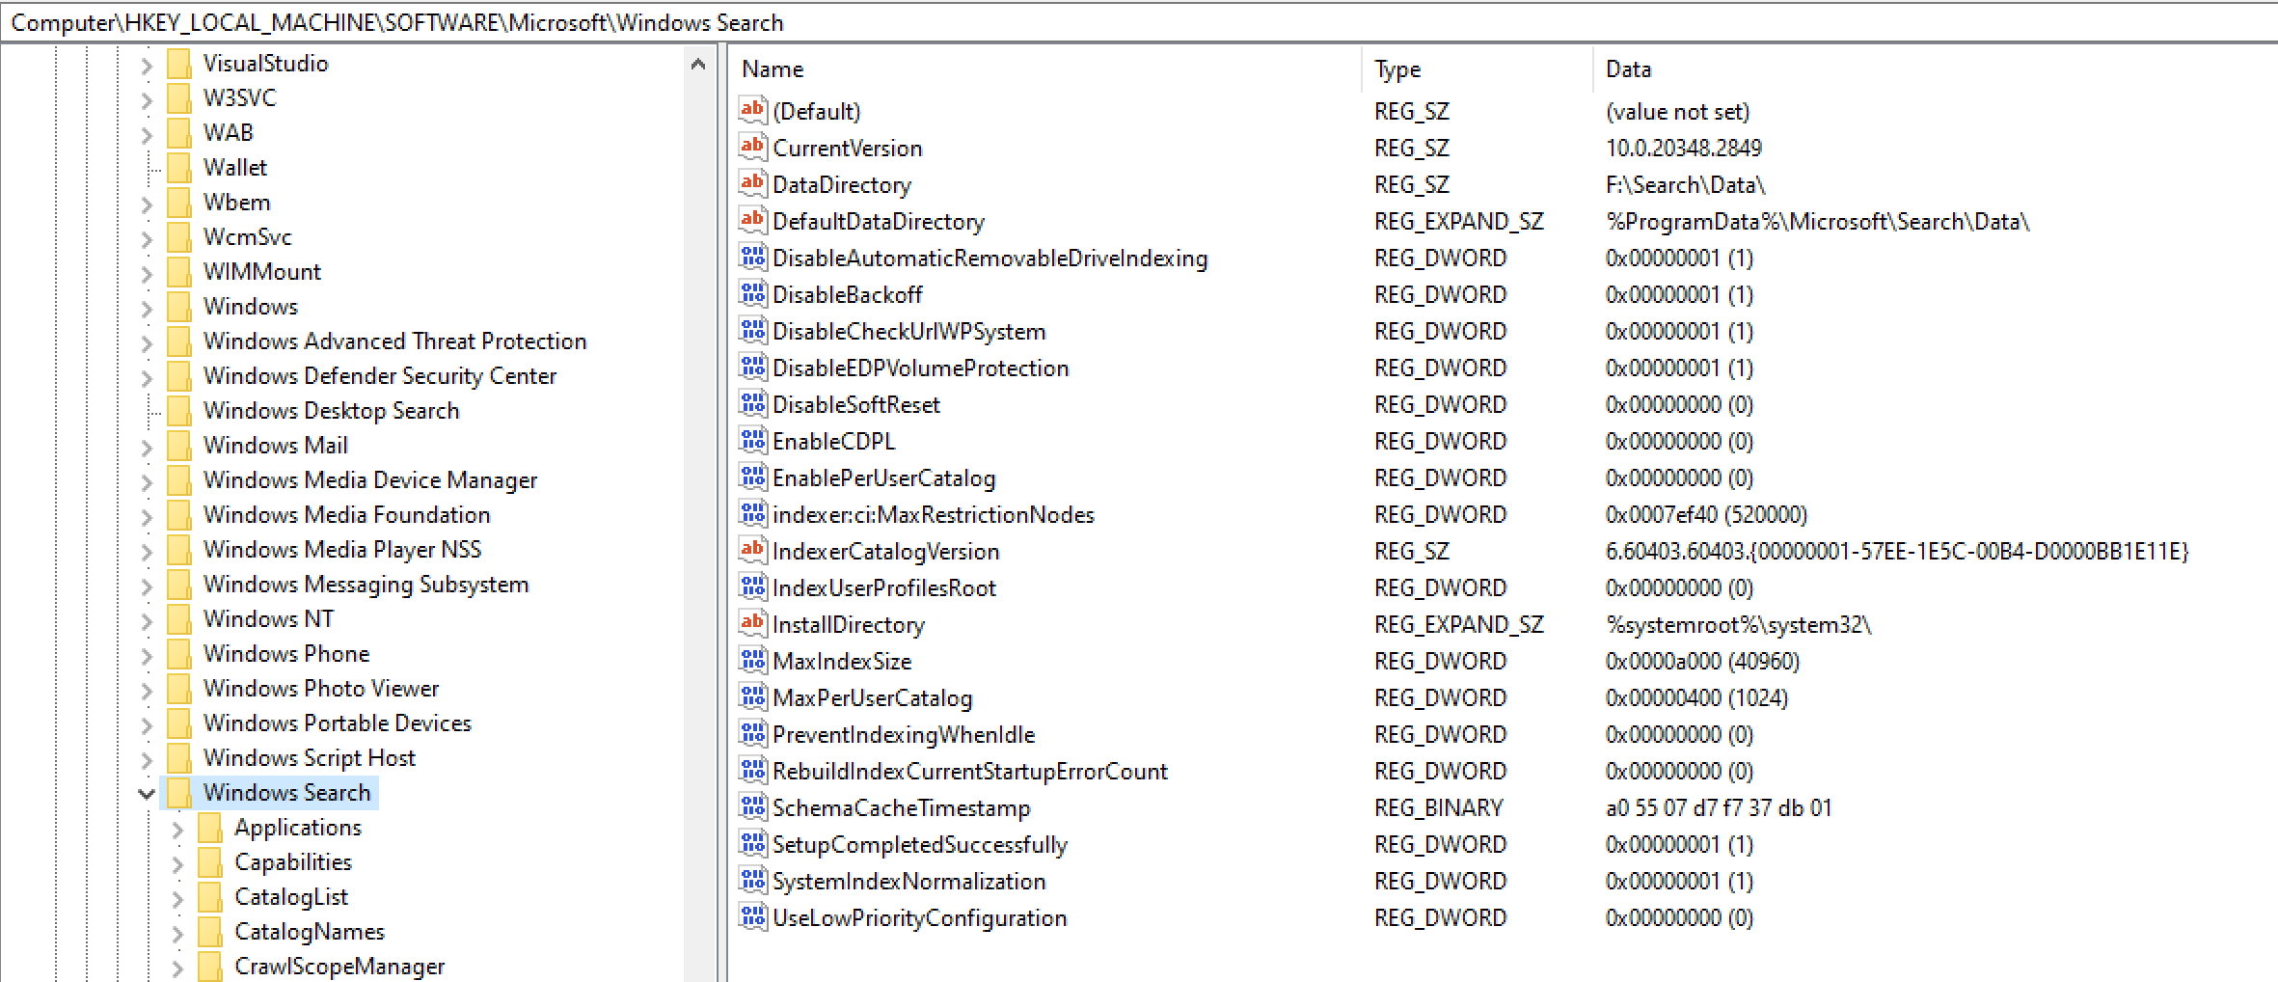Click the DWORD icon beside UseLowPriorityConfiguration

coord(753,916)
